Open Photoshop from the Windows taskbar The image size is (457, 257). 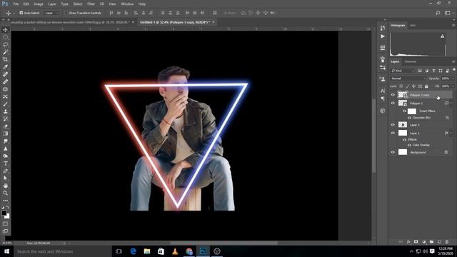coord(203,251)
